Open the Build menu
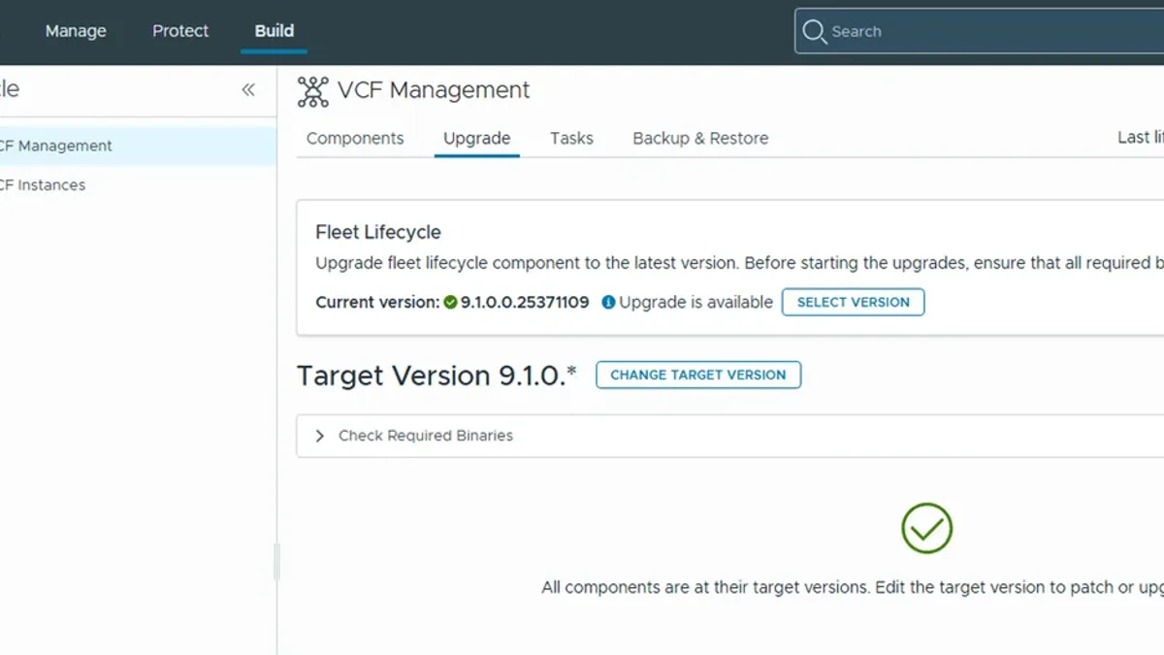Viewport: 1164px width, 655px height. 275,31
